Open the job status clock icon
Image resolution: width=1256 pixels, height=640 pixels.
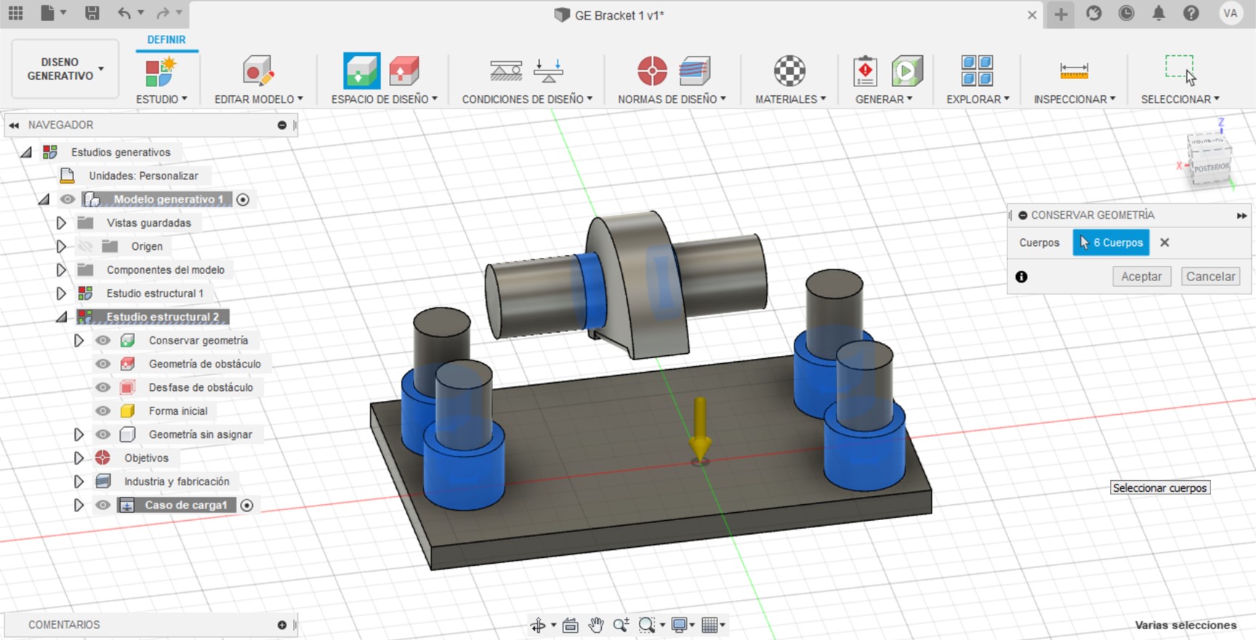[1126, 13]
